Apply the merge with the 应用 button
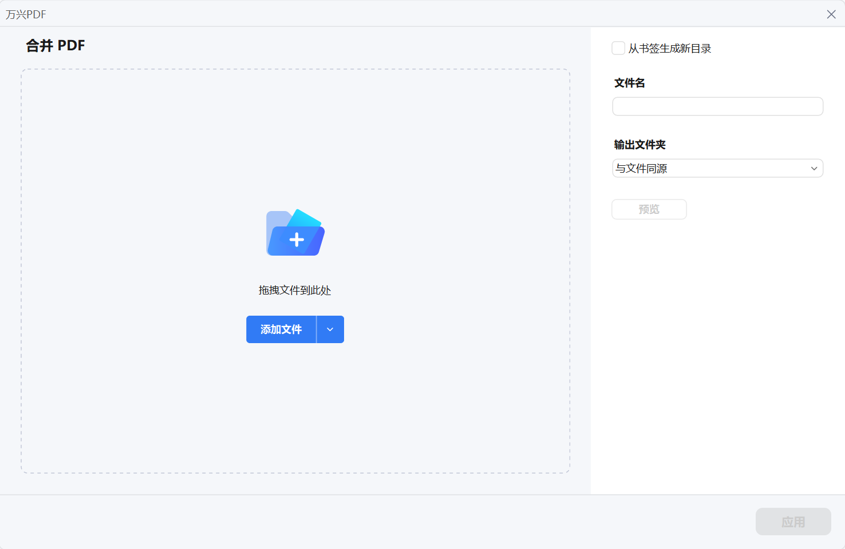The width and height of the screenshot is (845, 549). [793, 522]
